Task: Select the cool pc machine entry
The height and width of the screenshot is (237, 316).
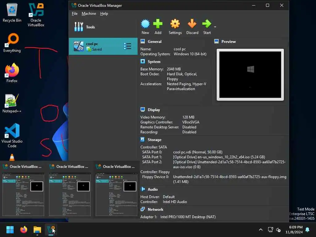Action: point(103,46)
